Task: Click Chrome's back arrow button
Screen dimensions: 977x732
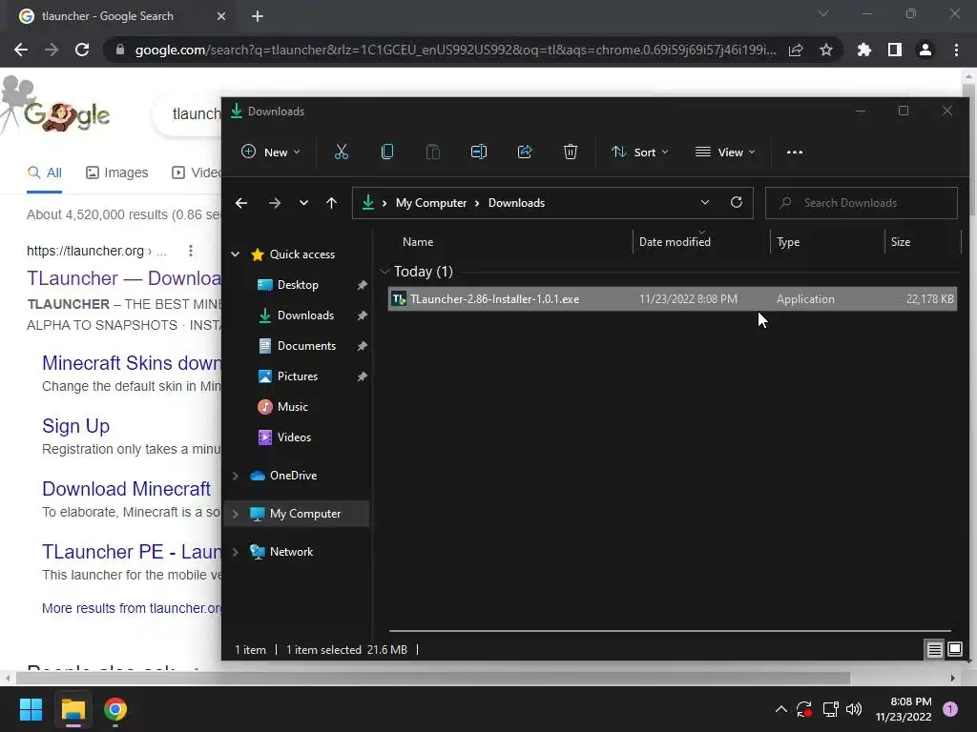Action: click(x=21, y=50)
